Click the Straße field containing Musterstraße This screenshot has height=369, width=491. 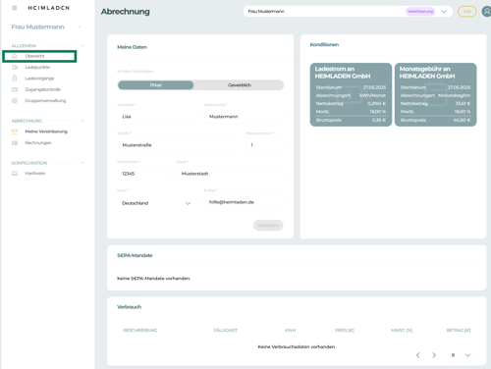coord(178,145)
